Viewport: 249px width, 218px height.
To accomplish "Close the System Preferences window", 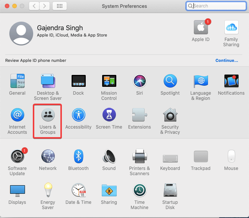I will coord(7,6).
